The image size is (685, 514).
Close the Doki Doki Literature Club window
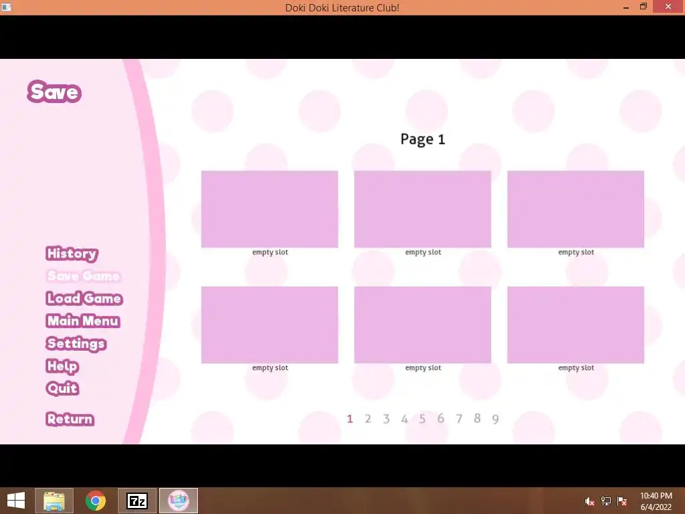[668, 7]
